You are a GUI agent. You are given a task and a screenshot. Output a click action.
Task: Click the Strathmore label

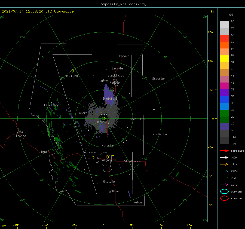(132, 161)
